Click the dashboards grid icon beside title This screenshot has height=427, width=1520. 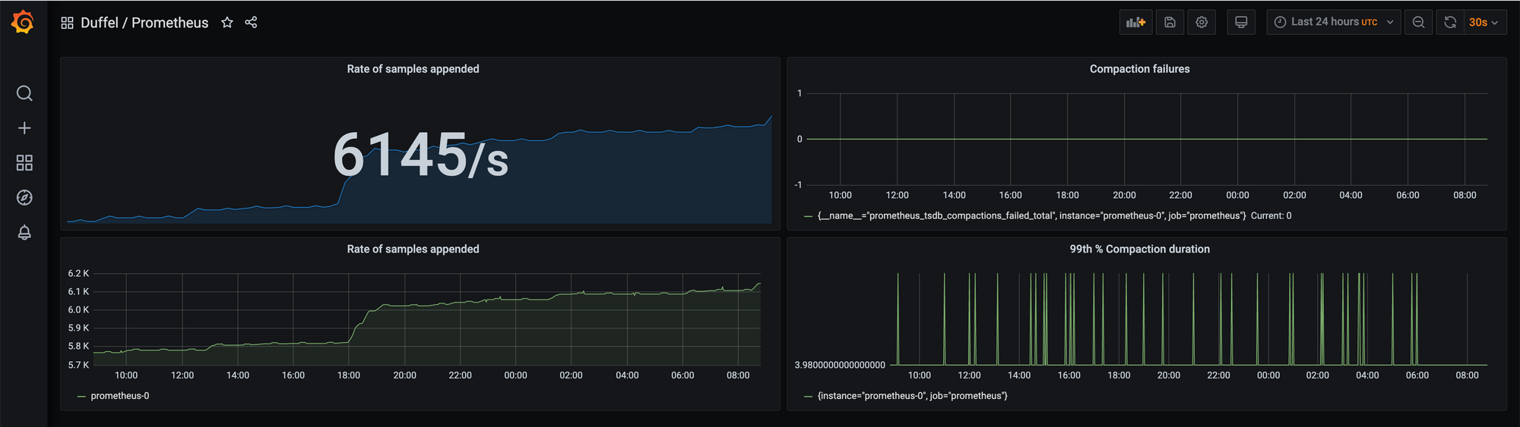(67, 23)
